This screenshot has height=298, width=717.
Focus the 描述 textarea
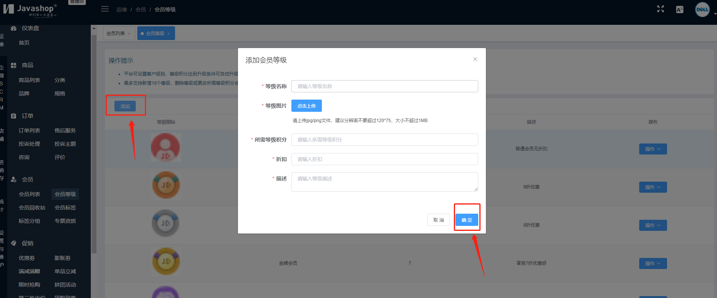tap(384, 182)
